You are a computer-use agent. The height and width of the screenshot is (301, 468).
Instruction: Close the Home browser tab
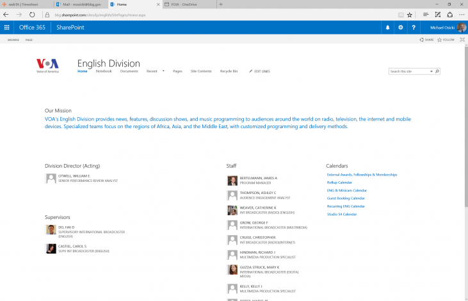[x=158, y=4]
